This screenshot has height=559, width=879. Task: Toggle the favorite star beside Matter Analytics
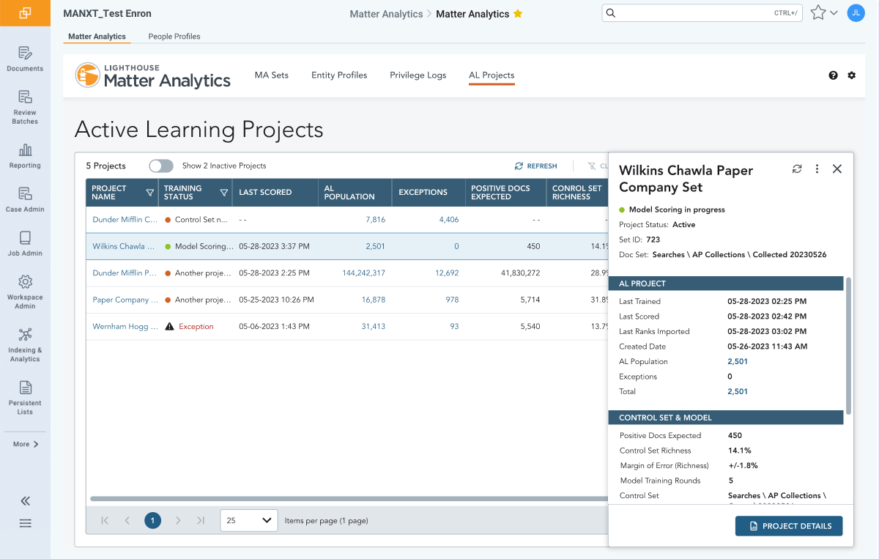coord(518,14)
